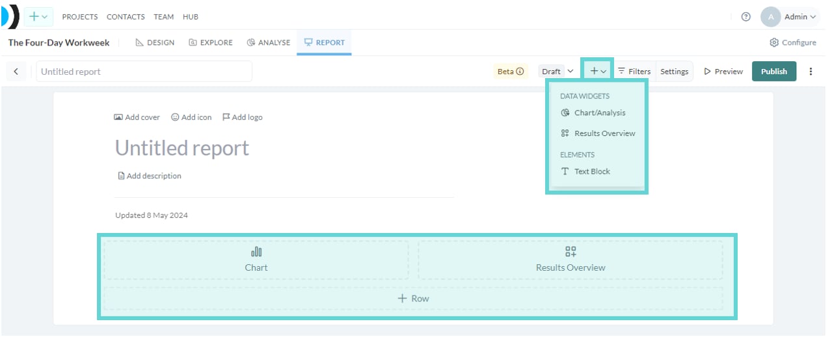Go back using the left chevron button

click(x=16, y=72)
